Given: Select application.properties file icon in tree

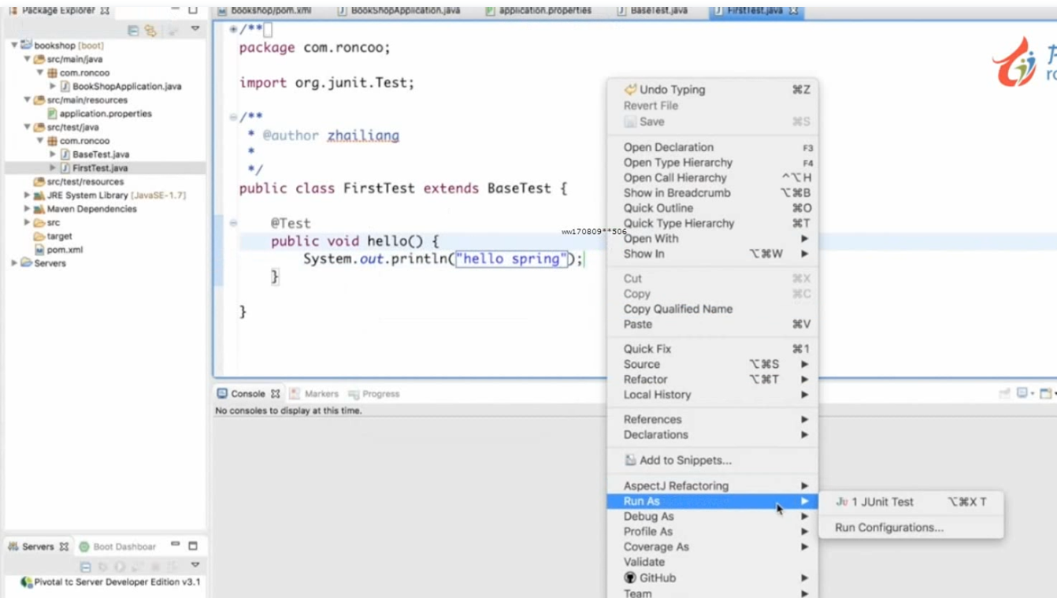Looking at the screenshot, I should click(x=52, y=113).
